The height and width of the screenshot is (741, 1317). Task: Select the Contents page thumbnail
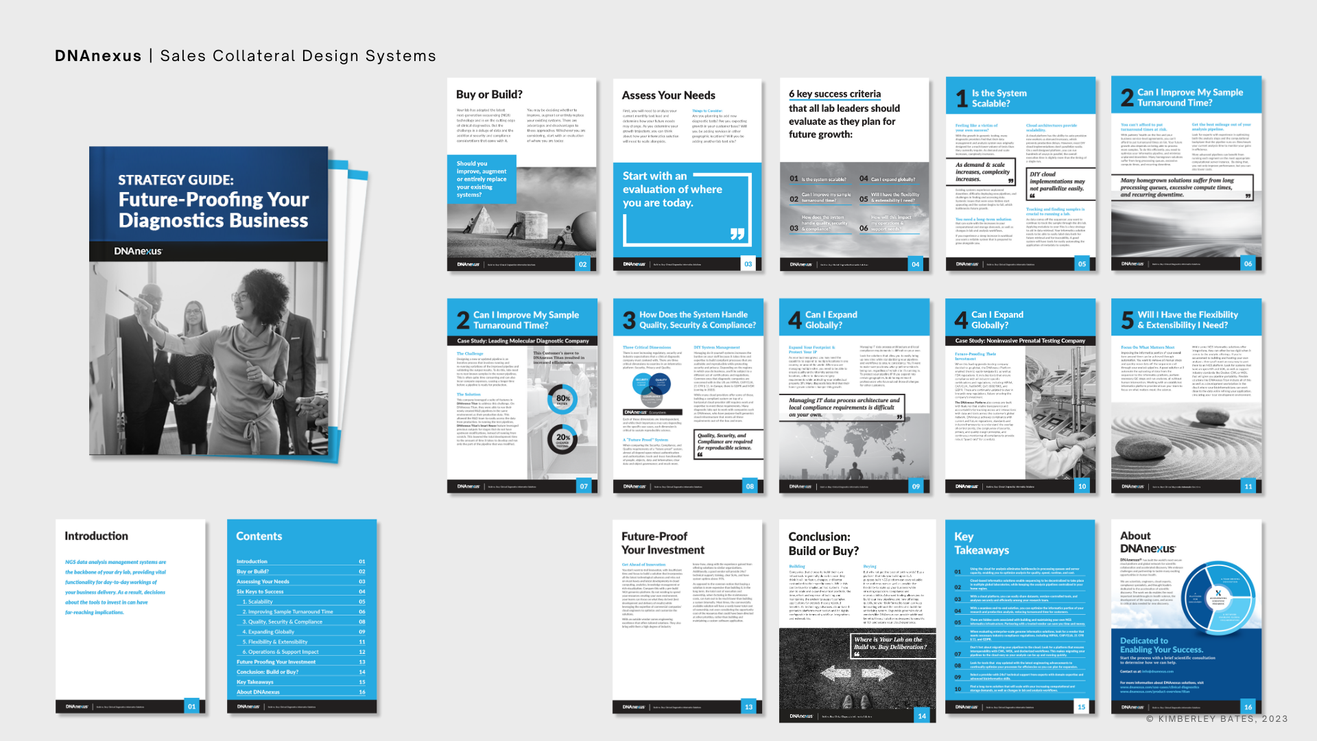(x=302, y=616)
